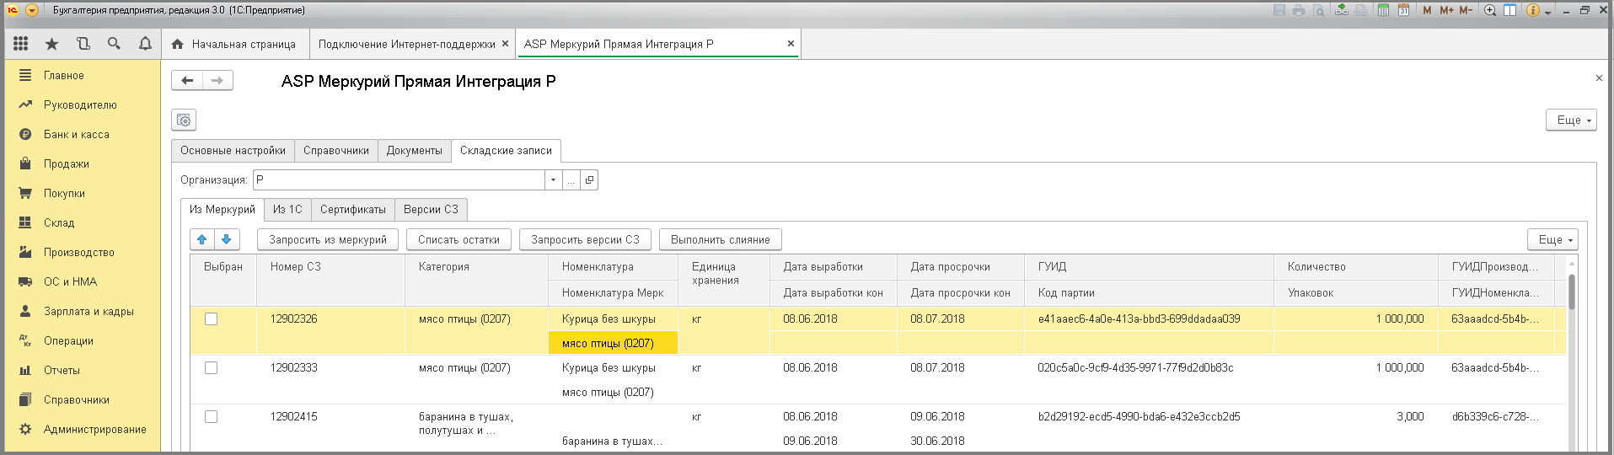
Task: Expand the Организация dropdown list
Action: tap(553, 179)
